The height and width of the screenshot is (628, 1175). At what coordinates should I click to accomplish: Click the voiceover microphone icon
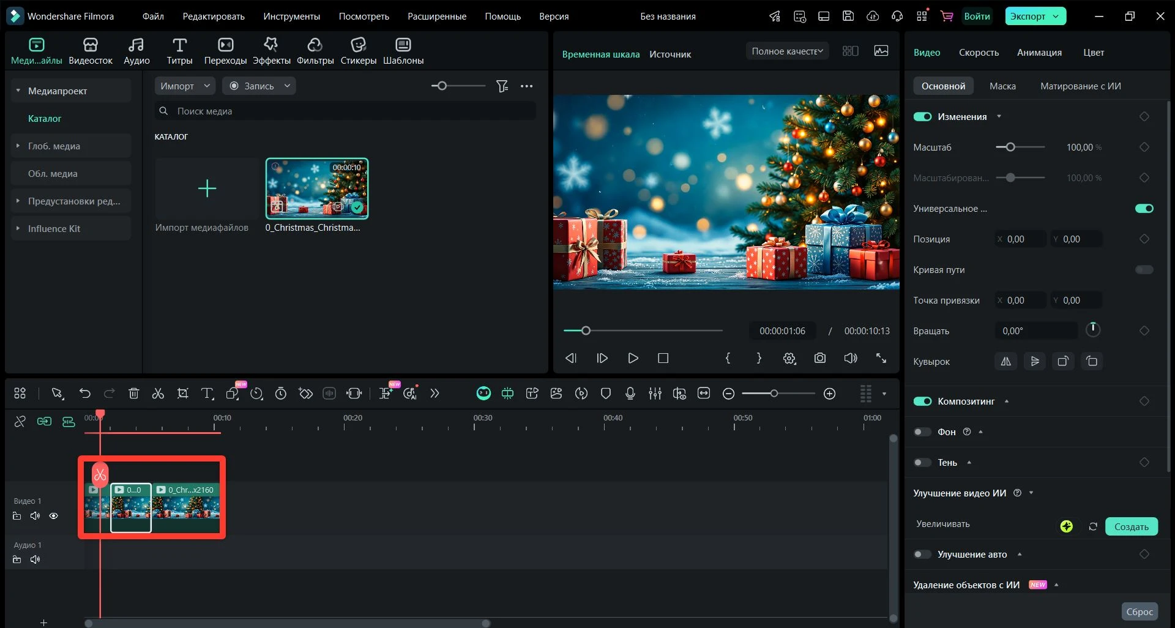tap(630, 394)
